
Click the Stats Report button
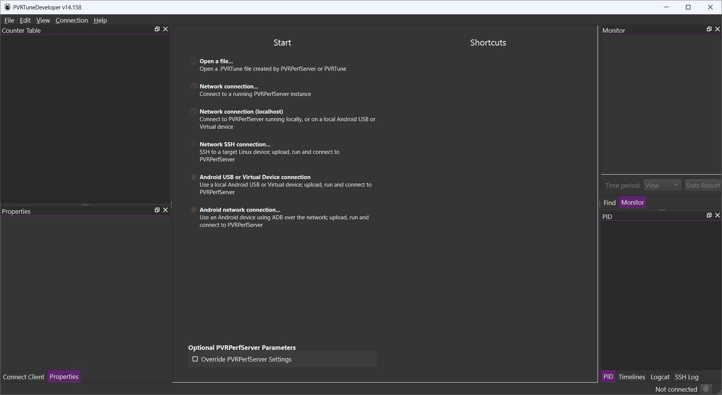(x=702, y=185)
